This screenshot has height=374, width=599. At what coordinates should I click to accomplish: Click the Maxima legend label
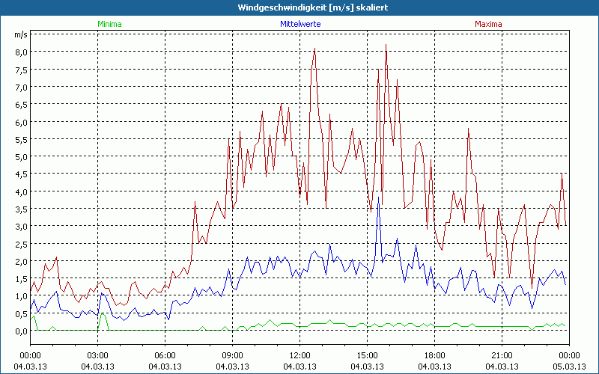tap(488, 24)
